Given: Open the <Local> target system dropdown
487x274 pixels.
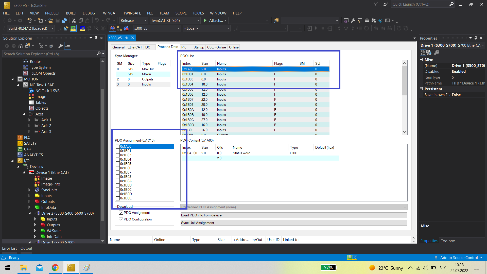Looking at the screenshot, I should [206, 28].
